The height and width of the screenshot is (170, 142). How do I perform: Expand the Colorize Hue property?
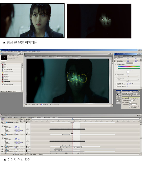point(116,83)
